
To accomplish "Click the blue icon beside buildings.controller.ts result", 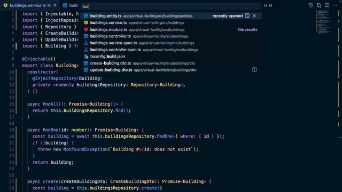I will [86, 36].
